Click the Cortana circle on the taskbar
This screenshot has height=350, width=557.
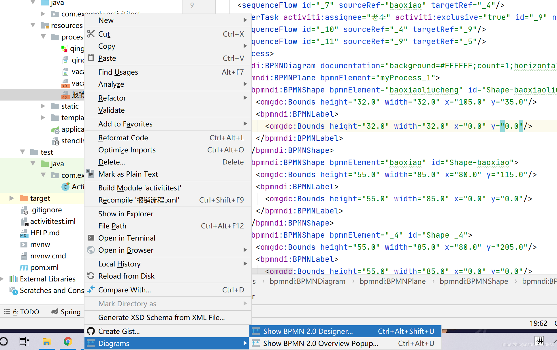click(x=4, y=342)
